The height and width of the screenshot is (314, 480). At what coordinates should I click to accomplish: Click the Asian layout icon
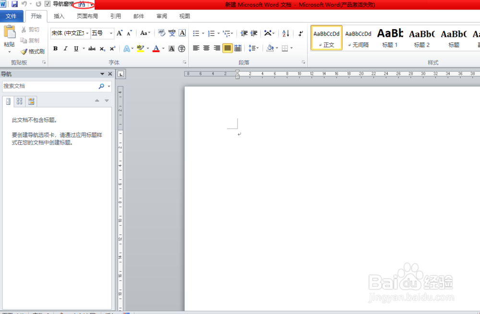point(268,33)
